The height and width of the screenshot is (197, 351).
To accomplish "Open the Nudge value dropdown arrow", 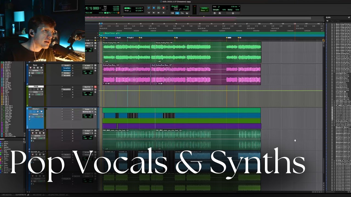I will pyautogui.click(x=143, y=11).
